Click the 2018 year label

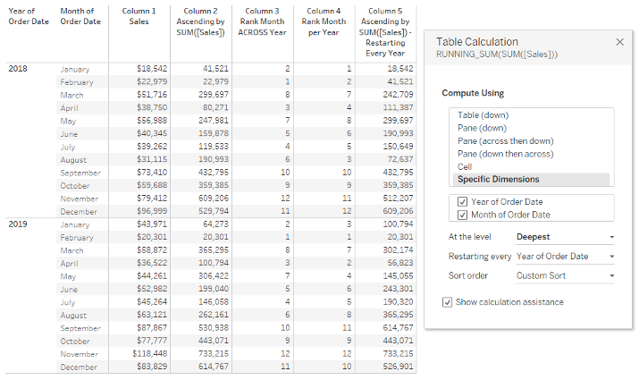18,69
